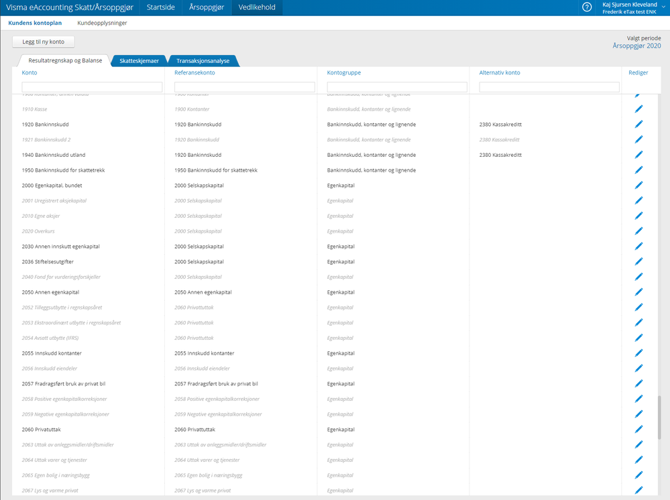This screenshot has width=670, height=500.
Task: Edit 2036 Stiftelsesutgifter row pencil
Action: (638, 262)
